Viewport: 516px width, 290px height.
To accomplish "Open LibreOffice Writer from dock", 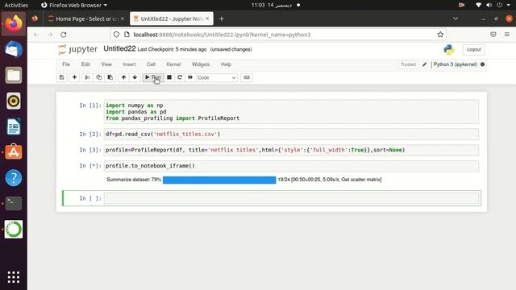I will point(14,126).
